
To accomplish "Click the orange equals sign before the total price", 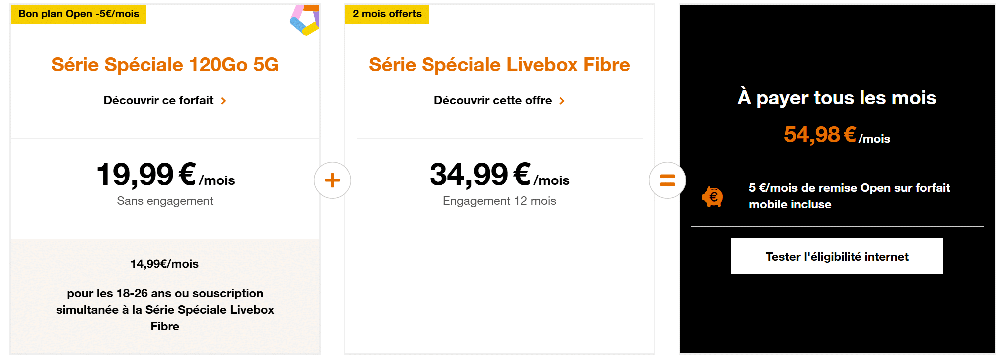I will click(667, 180).
